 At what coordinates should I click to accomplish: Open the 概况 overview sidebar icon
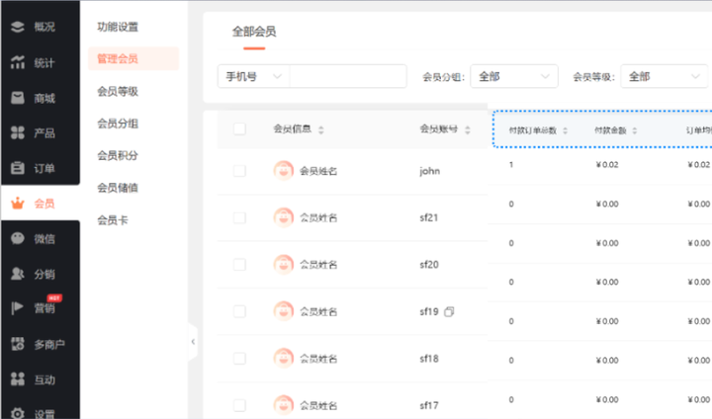pyautogui.click(x=18, y=28)
